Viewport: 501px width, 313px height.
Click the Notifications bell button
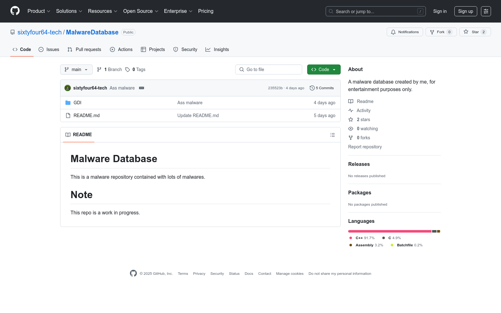pos(405,32)
